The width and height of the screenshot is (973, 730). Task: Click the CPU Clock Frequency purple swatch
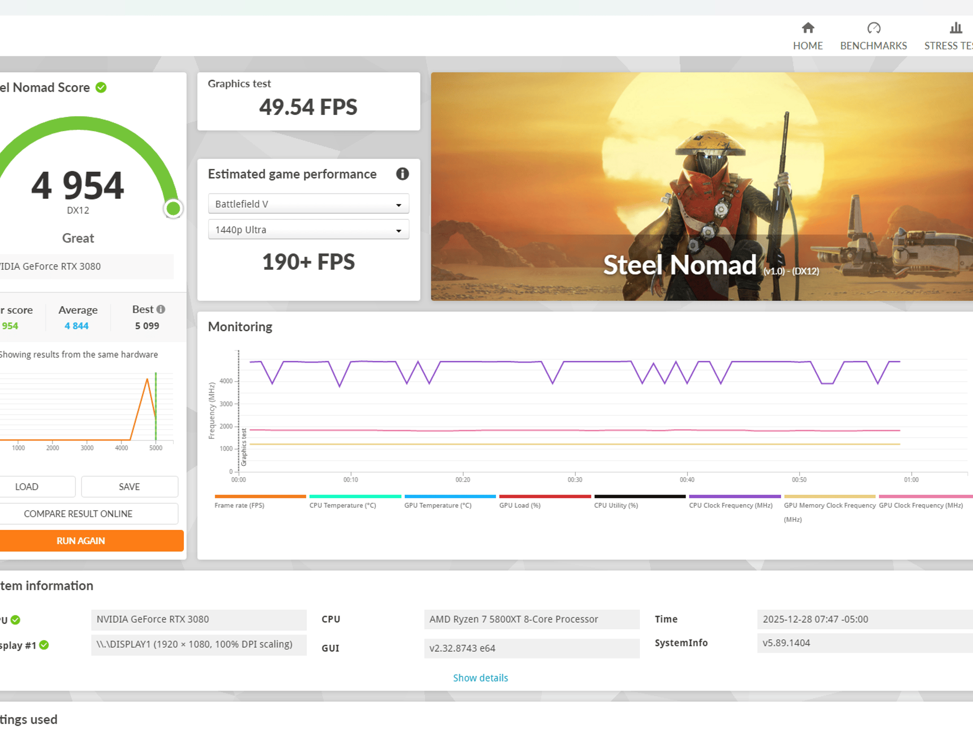(735, 497)
